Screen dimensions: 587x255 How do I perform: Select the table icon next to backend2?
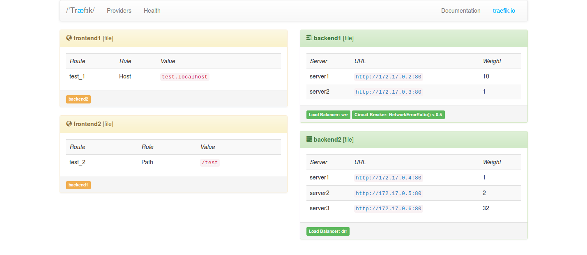pyautogui.click(x=309, y=139)
